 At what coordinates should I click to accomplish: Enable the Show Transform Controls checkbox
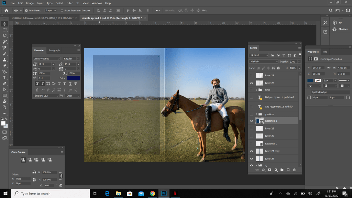tap(62, 11)
